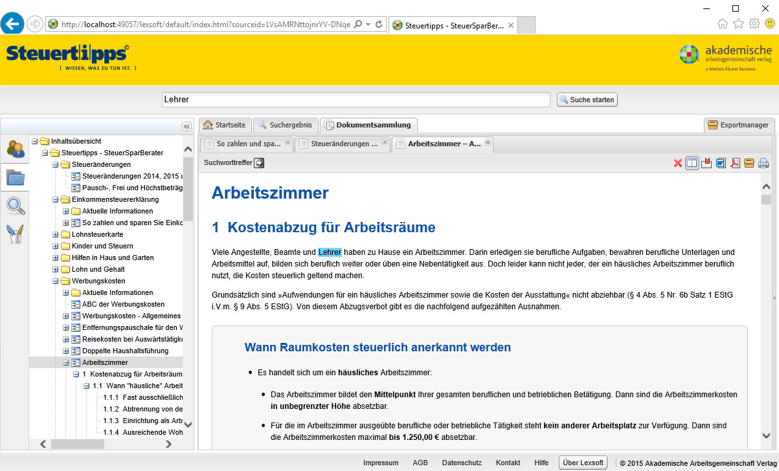Select 'Steueränderungen 2014, 2015' tree document
779x471 pixels.
132,176
